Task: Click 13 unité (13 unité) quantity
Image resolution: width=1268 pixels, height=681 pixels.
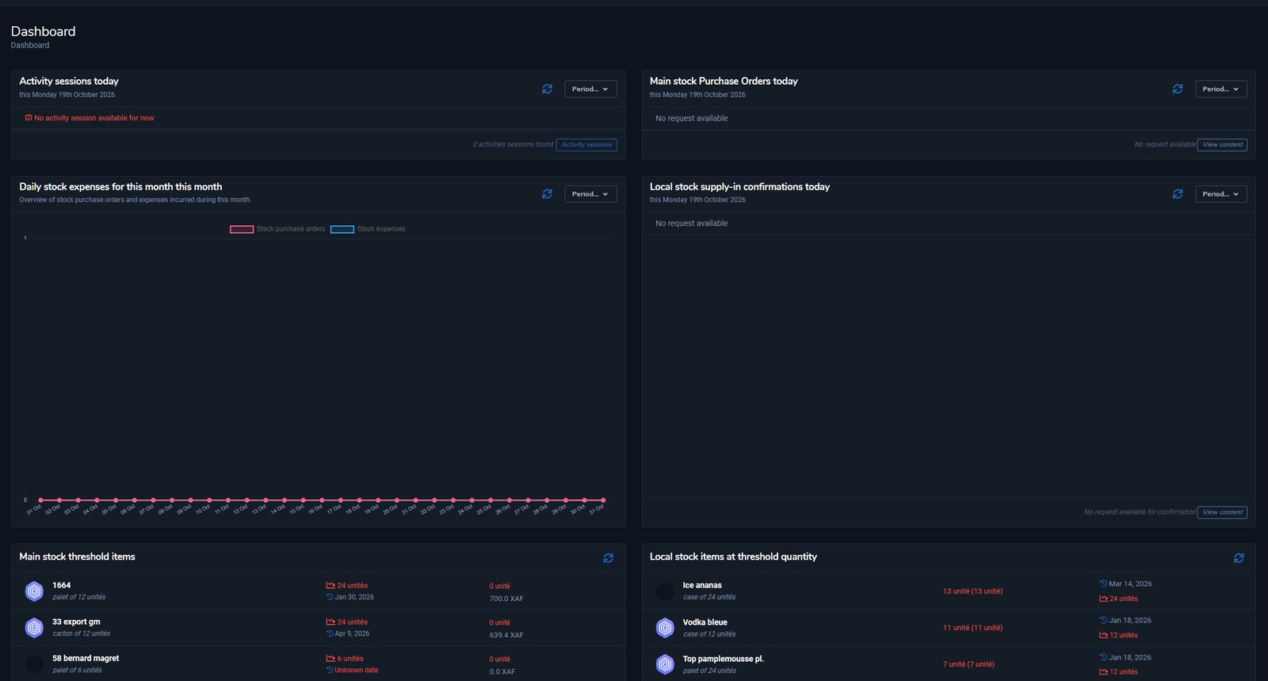Action: 972,591
